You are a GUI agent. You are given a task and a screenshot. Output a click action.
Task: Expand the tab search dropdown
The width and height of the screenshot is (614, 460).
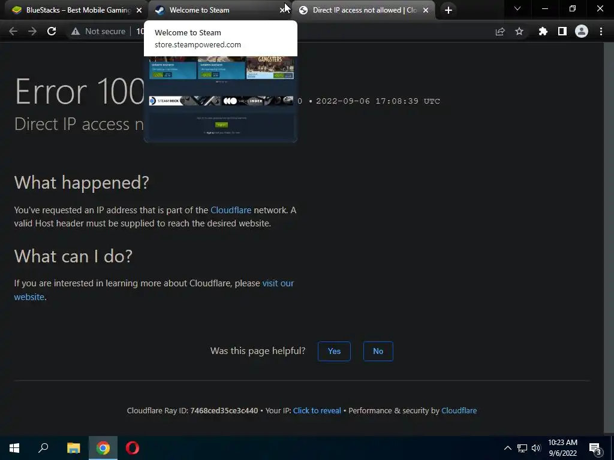click(x=517, y=8)
